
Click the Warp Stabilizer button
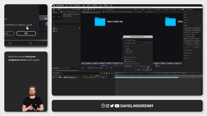coord(197,28)
